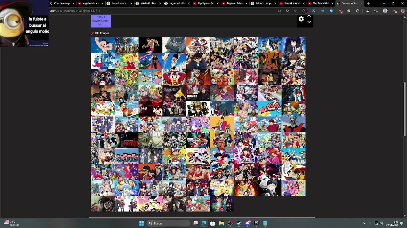Open the weather widget showing 24°C
The width and height of the screenshot is (407, 228).
point(12,223)
